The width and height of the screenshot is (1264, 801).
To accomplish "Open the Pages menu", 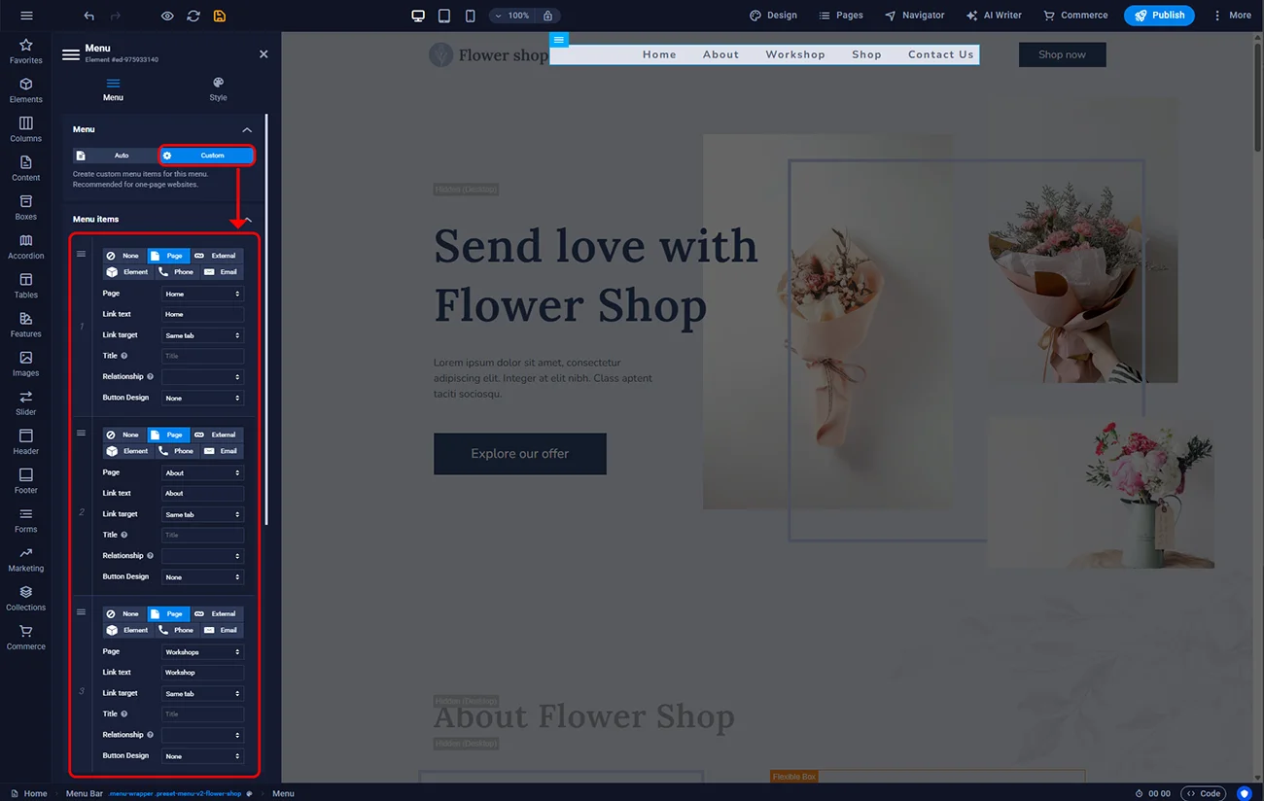I will [x=840, y=16].
